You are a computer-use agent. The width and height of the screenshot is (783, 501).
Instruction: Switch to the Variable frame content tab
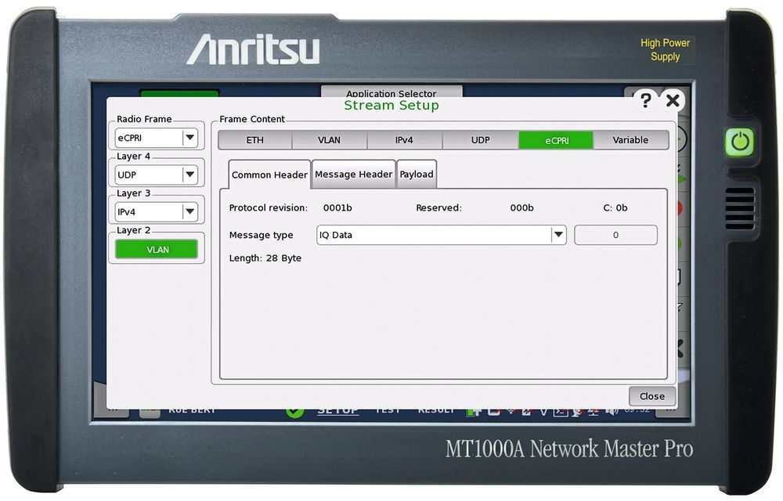[x=630, y=140]
